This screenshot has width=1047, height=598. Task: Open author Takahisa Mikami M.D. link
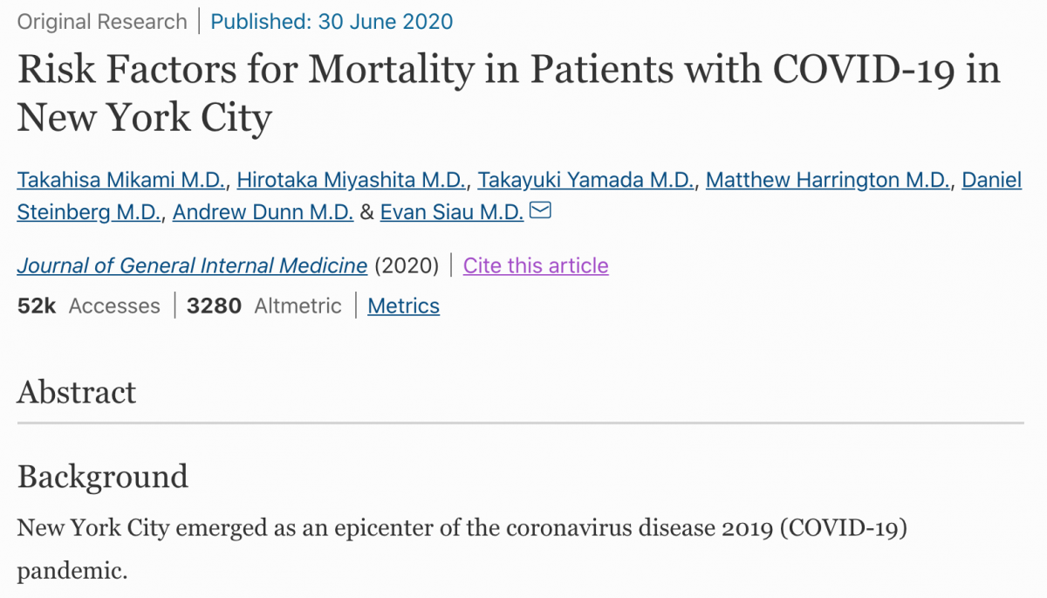(x=122, y=181)
